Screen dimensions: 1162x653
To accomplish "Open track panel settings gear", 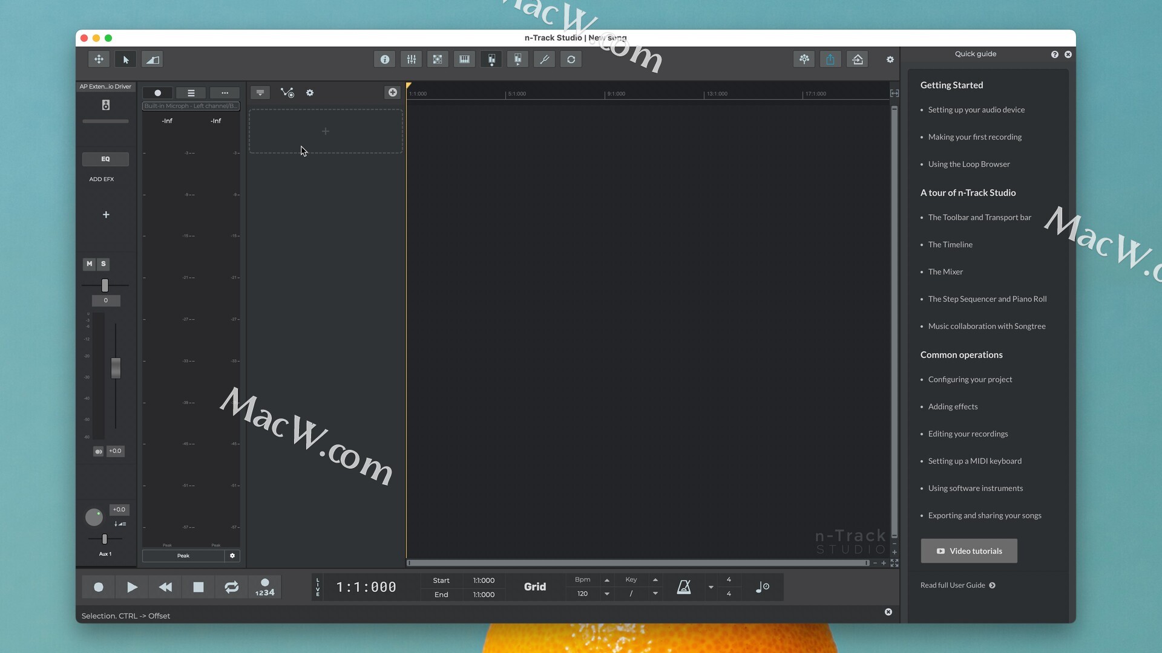I will click(310, 93).
